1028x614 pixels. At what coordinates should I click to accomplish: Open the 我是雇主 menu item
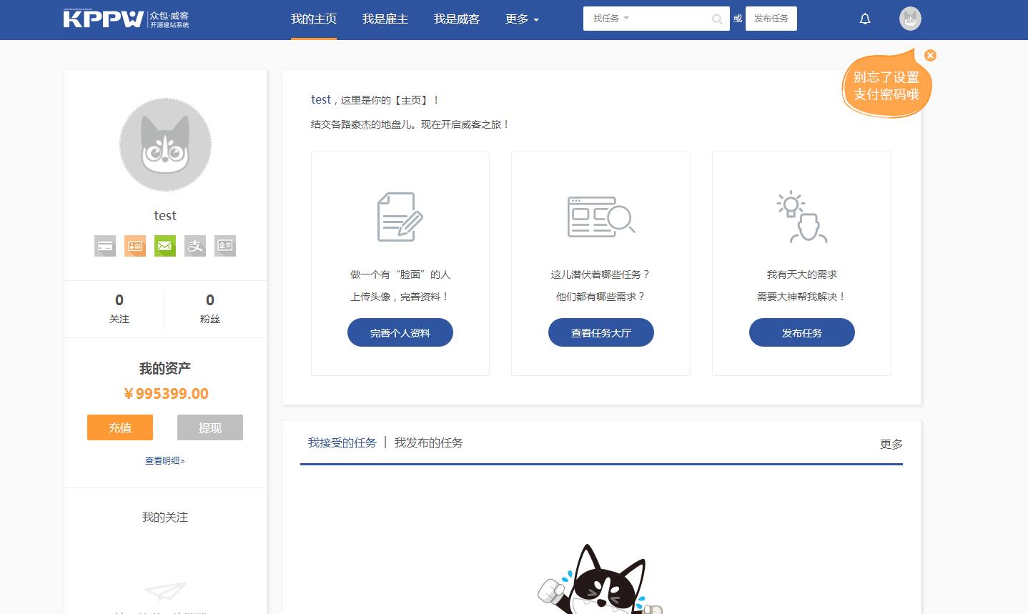(x=385, y=19)
